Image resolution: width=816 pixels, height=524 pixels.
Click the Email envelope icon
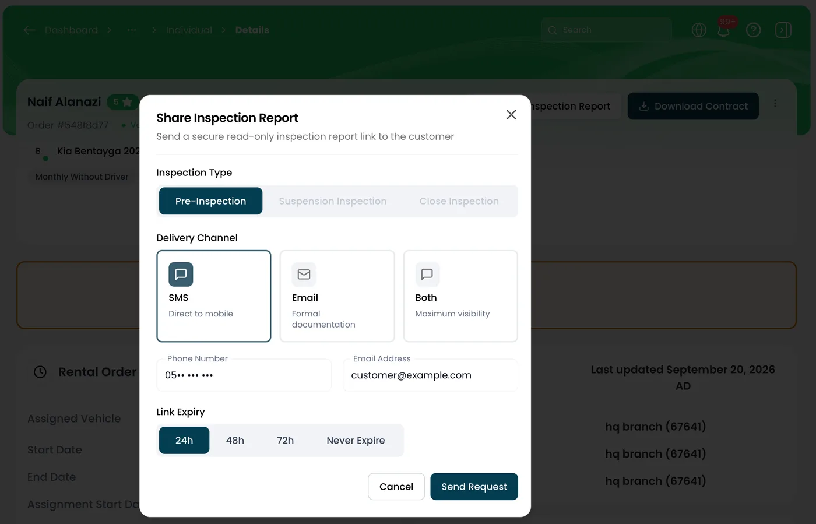click(x=304, y=275)
